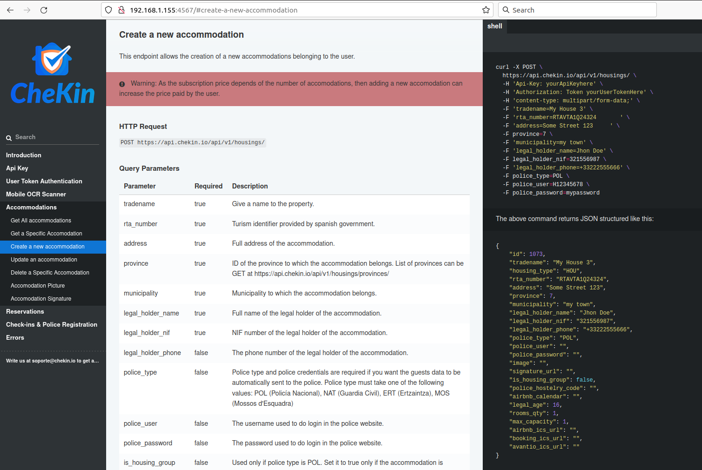The height and width of the screenshot is (470, 702).
Task: Reload the page with refresh icon
Action: [x=44, y=10]
